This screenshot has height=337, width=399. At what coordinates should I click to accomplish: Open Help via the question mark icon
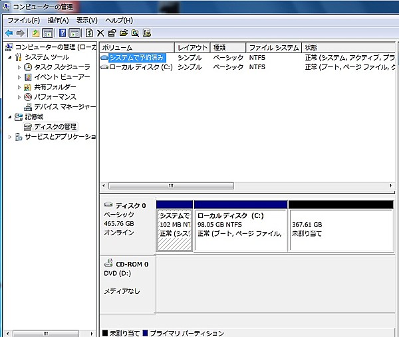(63, 33)
